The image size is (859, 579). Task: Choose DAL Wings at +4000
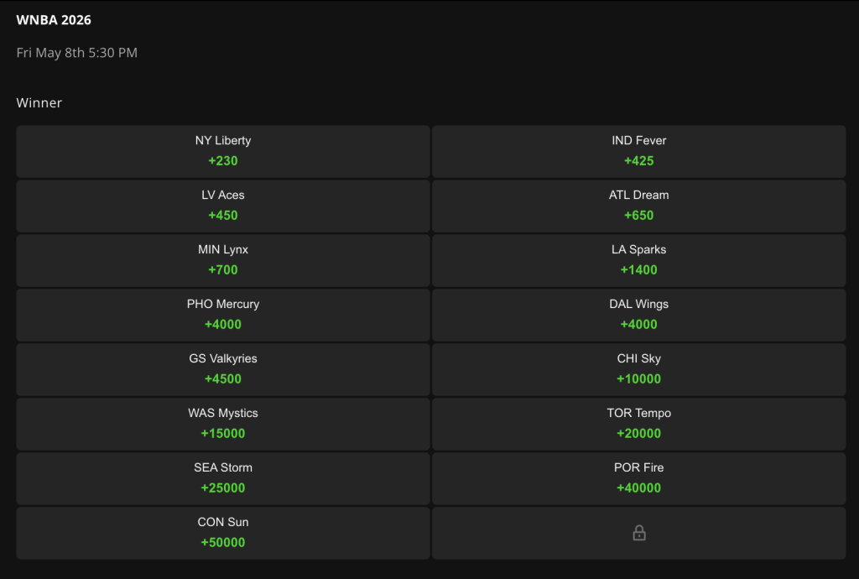point(639,316)
